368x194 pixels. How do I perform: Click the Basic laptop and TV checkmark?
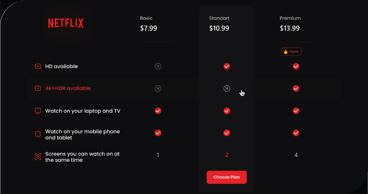tap(158, 111)
